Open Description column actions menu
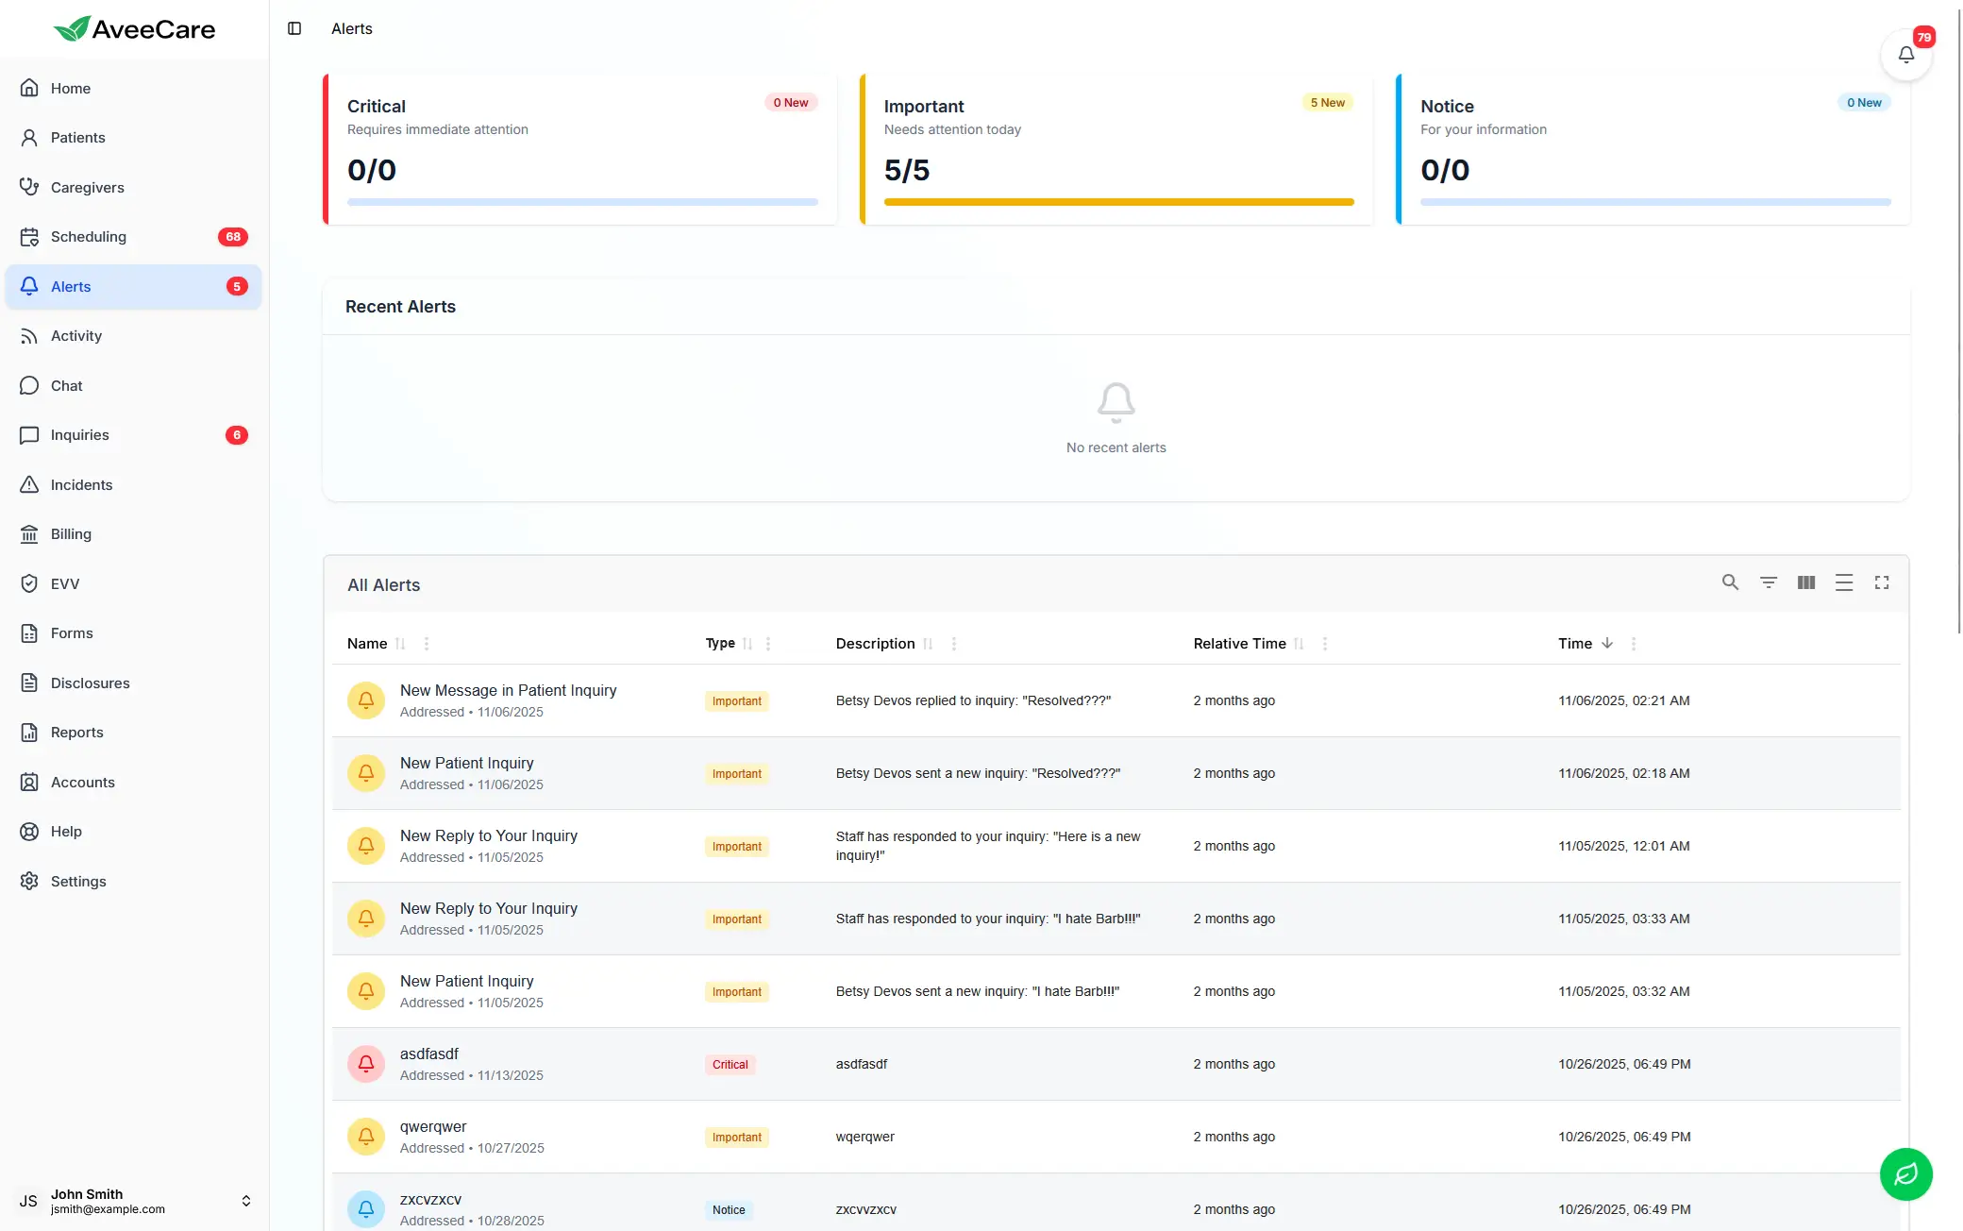The height and width of the screenshot is (1231, 1963). click(x=954, y=644)
